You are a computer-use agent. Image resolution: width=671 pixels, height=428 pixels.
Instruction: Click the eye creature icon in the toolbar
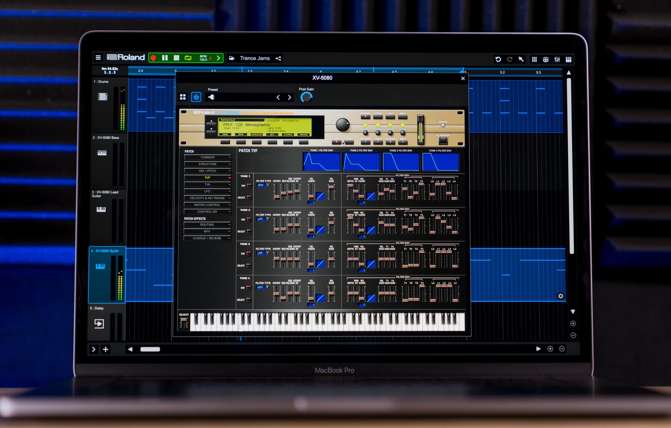click(x=546, y=59)
